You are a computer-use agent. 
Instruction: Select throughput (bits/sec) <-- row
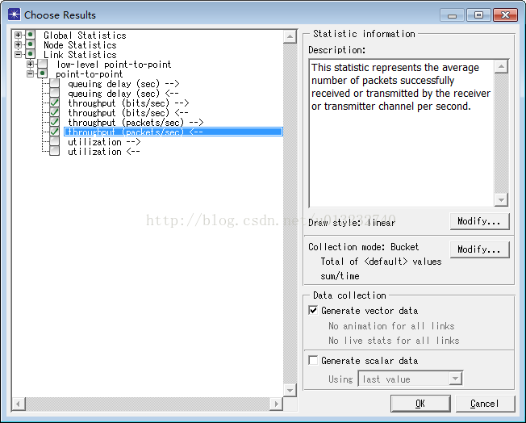point(127,113)
